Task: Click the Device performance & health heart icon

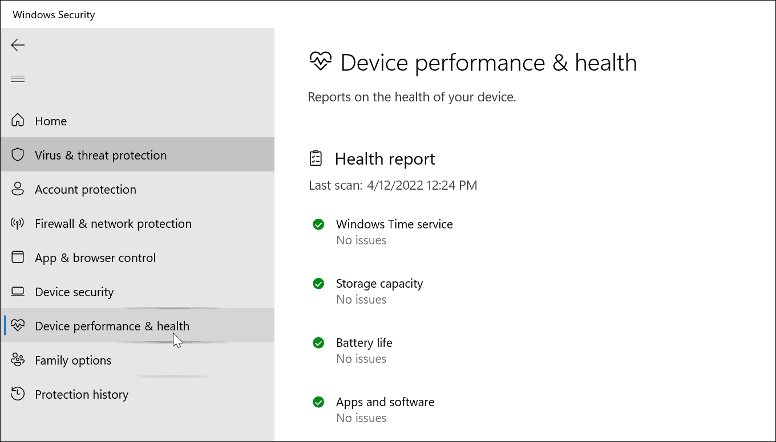Action: point(18,325)
